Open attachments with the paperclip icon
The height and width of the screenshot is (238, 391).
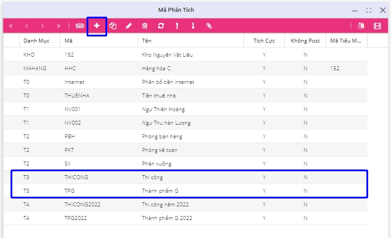click(x=209, y=26)
